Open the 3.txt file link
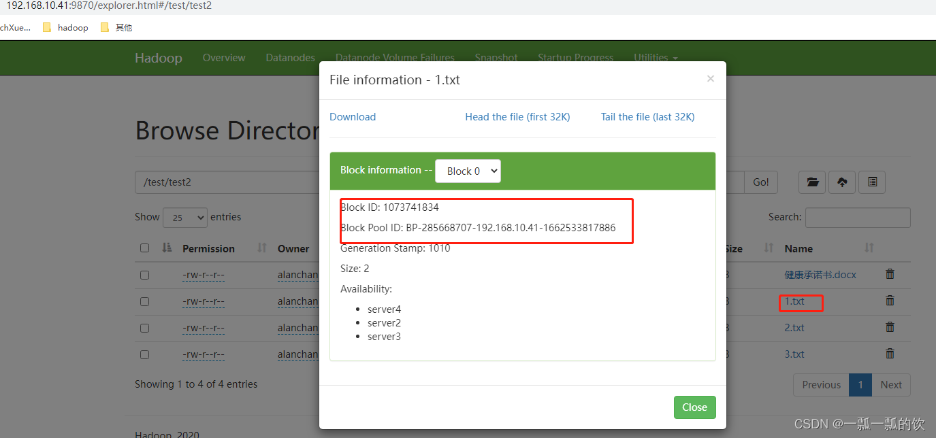This screenshot has width=936, height=438. coord(794,354)
